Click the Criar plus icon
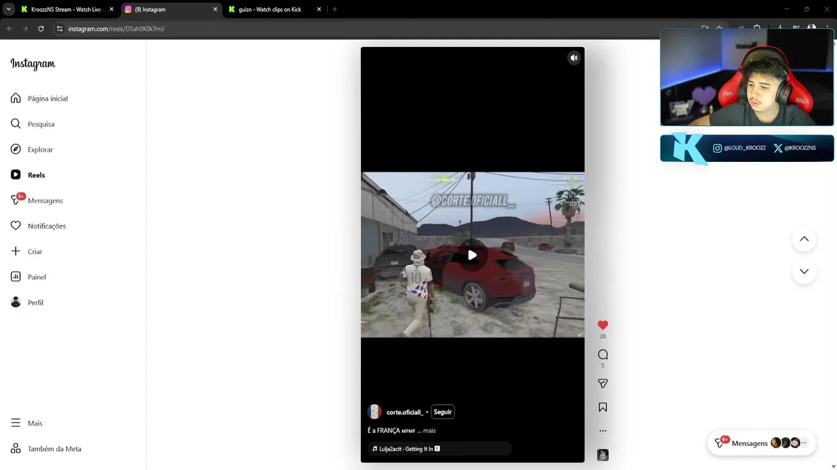The width and height of the screenshot is (837, 470). tap(16, 251)
